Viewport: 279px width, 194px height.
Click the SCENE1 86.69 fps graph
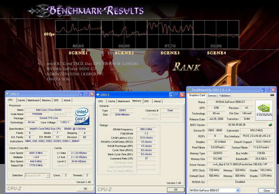coord(78,34)
